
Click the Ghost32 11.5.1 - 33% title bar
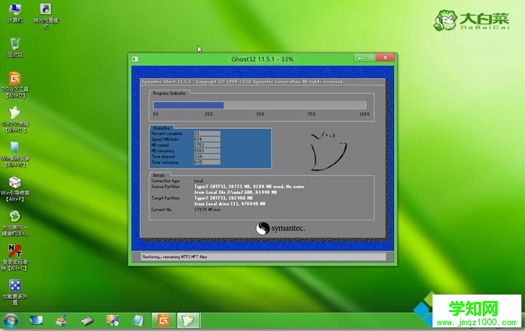(262, 59)
